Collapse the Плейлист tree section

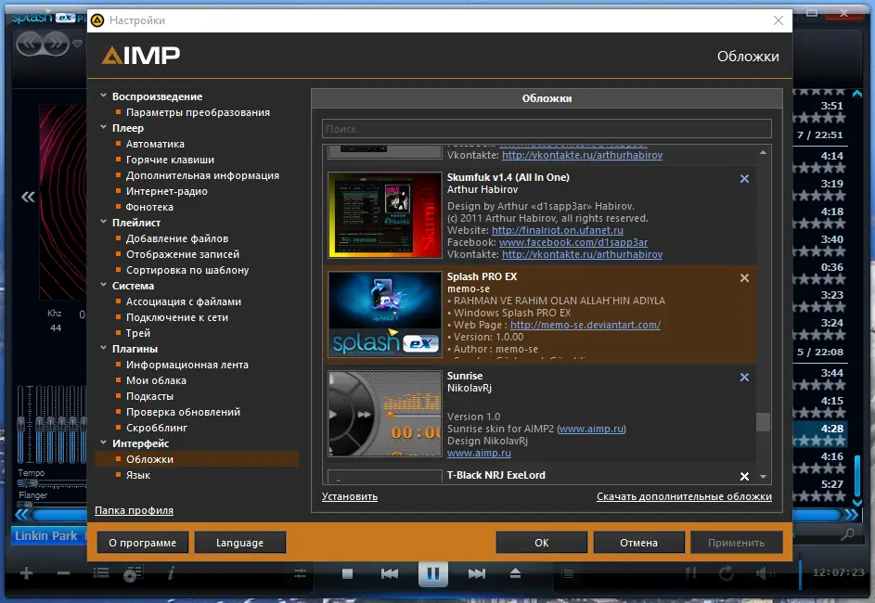[x=103, y=222]
